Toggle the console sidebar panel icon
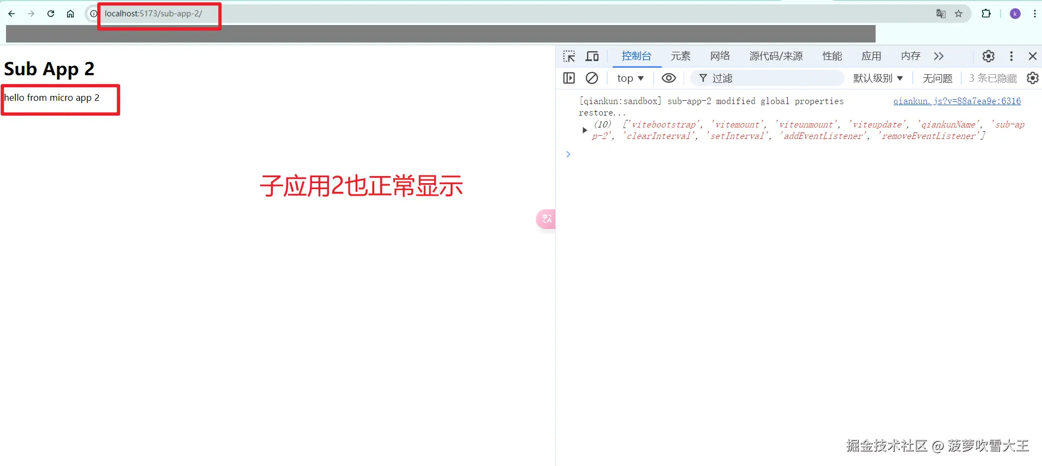1042x466 pixels. coord(569,78)
